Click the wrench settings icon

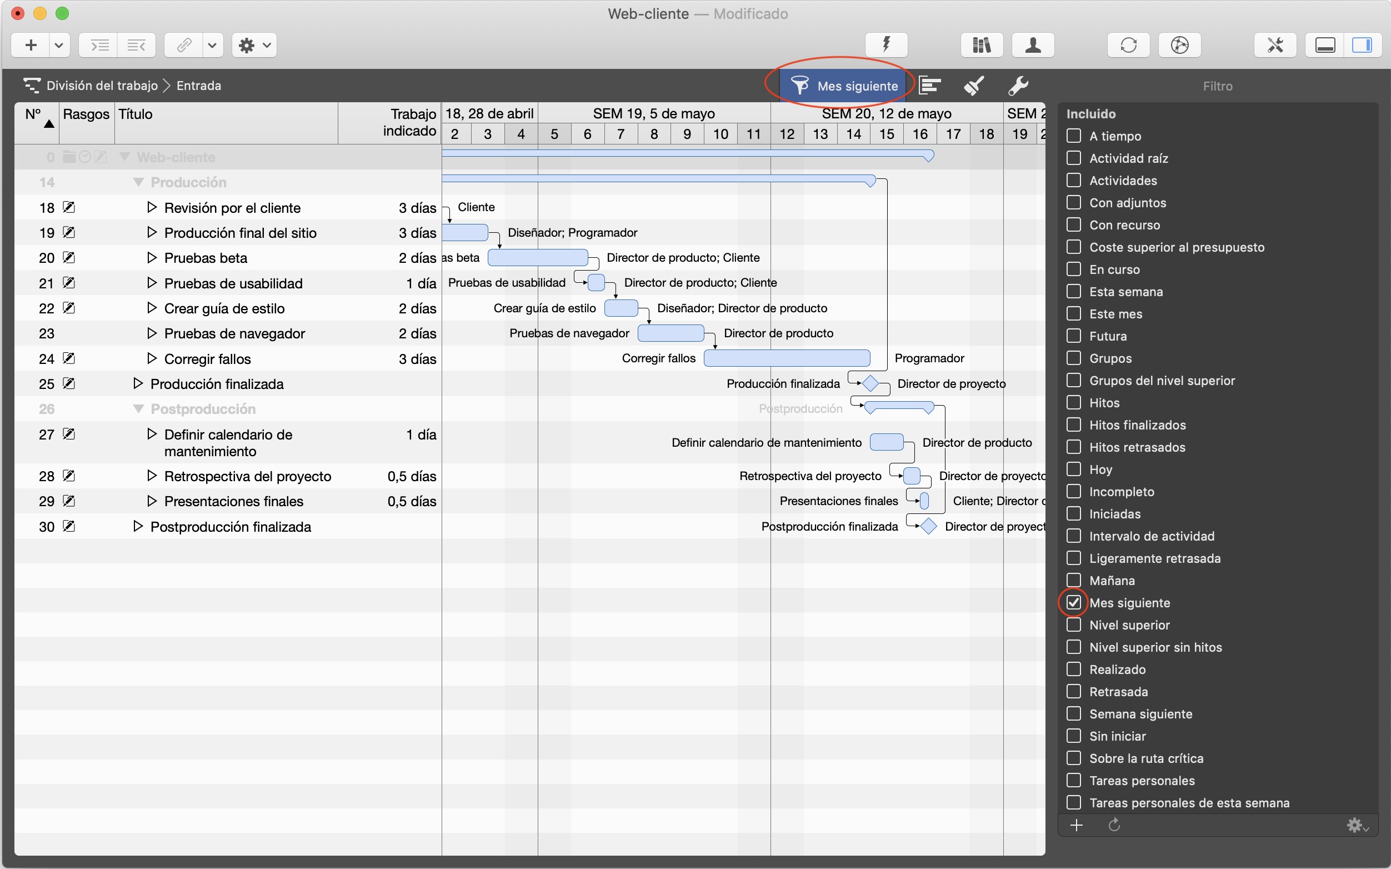(1018, 86)
